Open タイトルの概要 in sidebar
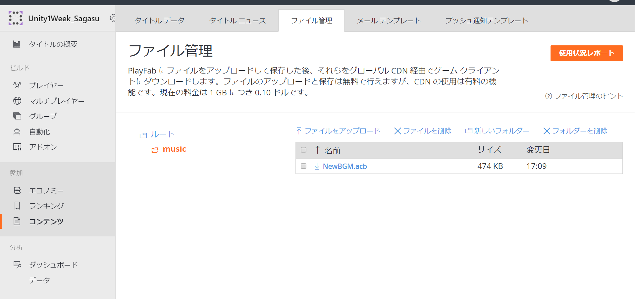The image size is (635, 299). 53,44
